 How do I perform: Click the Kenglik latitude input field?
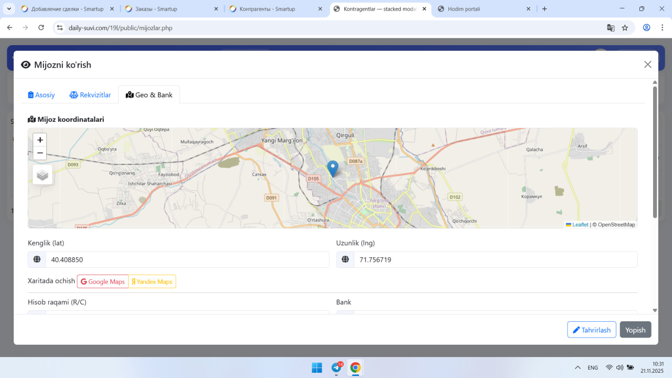186,260
